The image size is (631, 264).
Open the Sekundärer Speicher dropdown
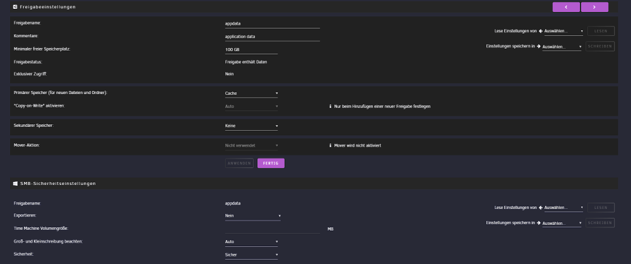click(251, 126)
